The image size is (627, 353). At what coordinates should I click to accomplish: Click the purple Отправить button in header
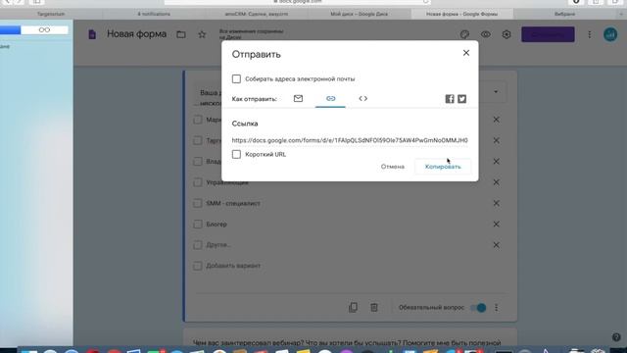548,34
